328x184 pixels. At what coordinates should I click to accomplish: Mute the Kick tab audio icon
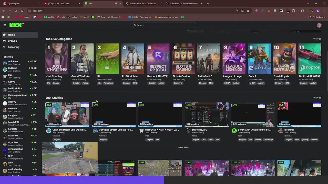[x=116, y=4]
